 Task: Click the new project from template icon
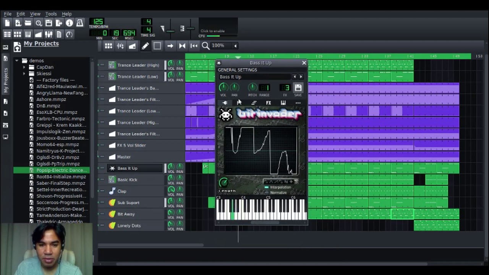pyautogui.click(x=18, y=23)
